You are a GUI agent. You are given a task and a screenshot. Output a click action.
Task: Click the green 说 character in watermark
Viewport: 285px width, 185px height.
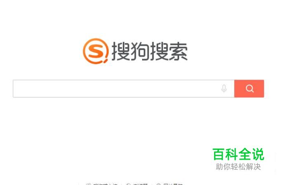pos(258,154)
